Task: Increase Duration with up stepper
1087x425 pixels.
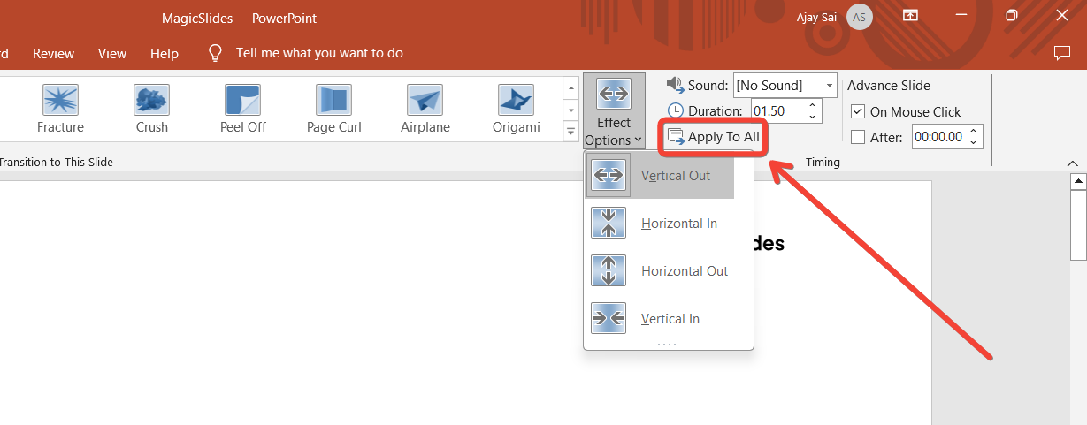Action: tap(813, 105)
